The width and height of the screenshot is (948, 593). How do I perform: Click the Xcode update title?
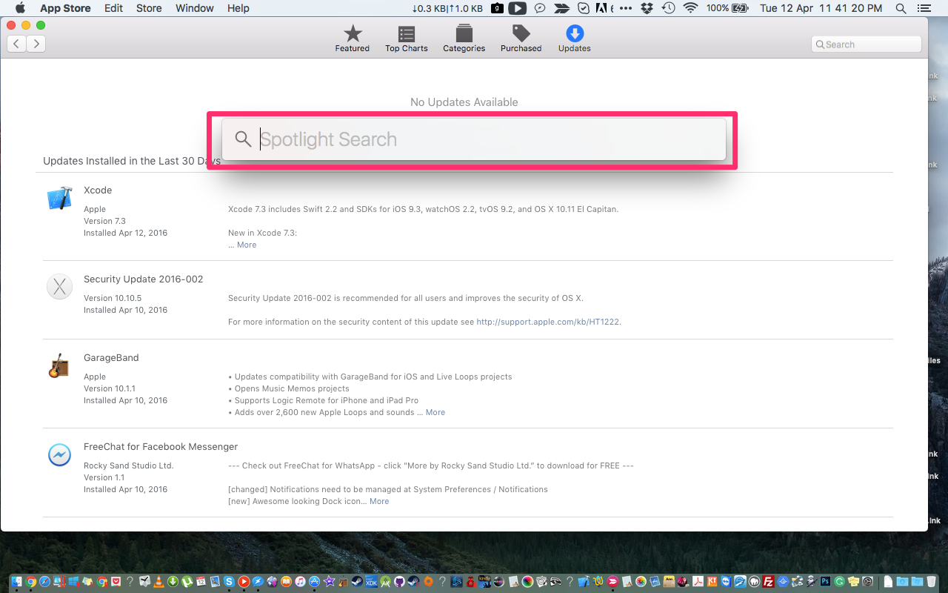98,191
